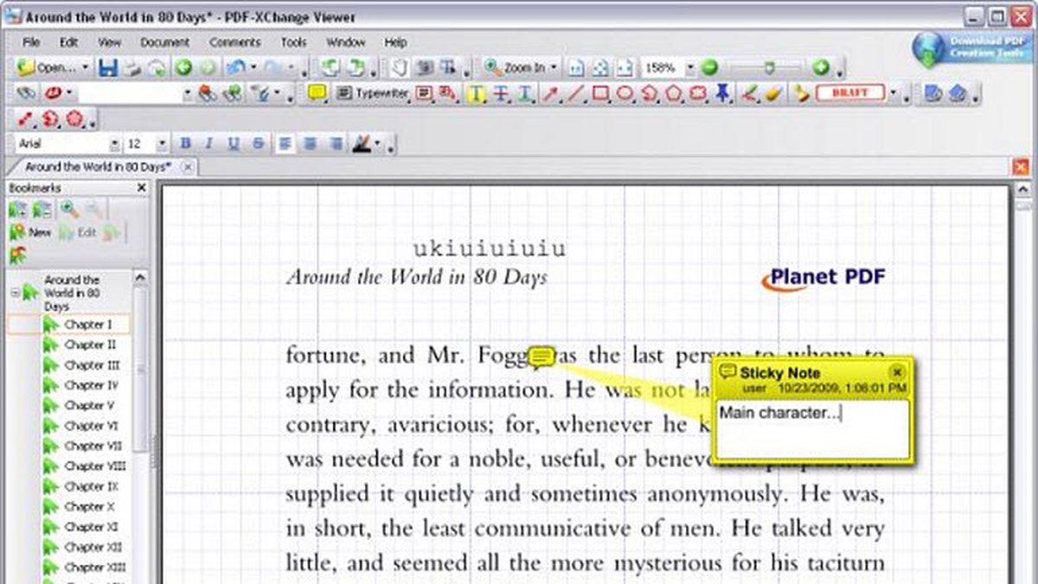Select the Hand tool
The width and height of the screenshot is (1038, 584).
(398, 67)
